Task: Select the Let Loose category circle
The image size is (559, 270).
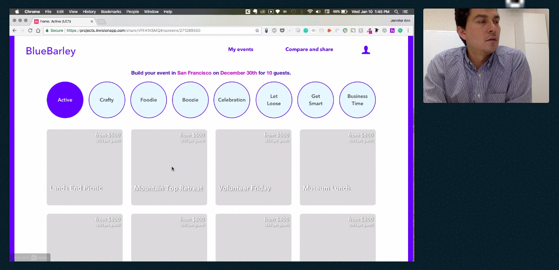Action: tap(274, 100)
